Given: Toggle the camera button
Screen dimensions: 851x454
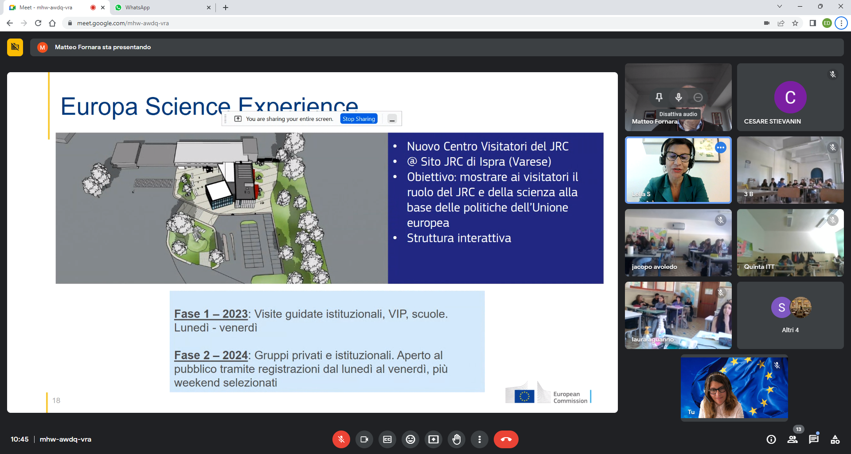Looking at the screenshot, I should coord(364,439).
